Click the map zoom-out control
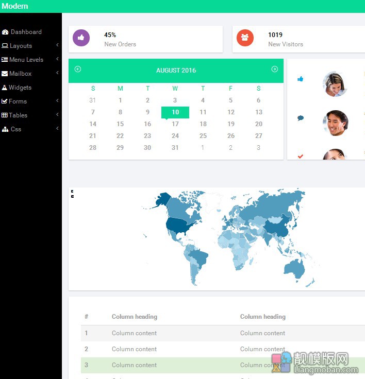Viewport: 365px width, 379px height. pos(72,197)
